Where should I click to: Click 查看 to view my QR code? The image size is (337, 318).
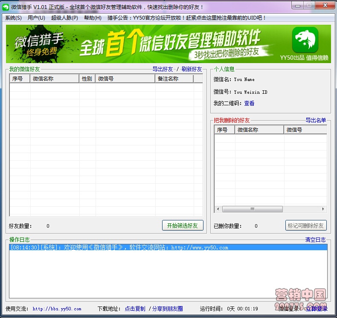(249, 103)
